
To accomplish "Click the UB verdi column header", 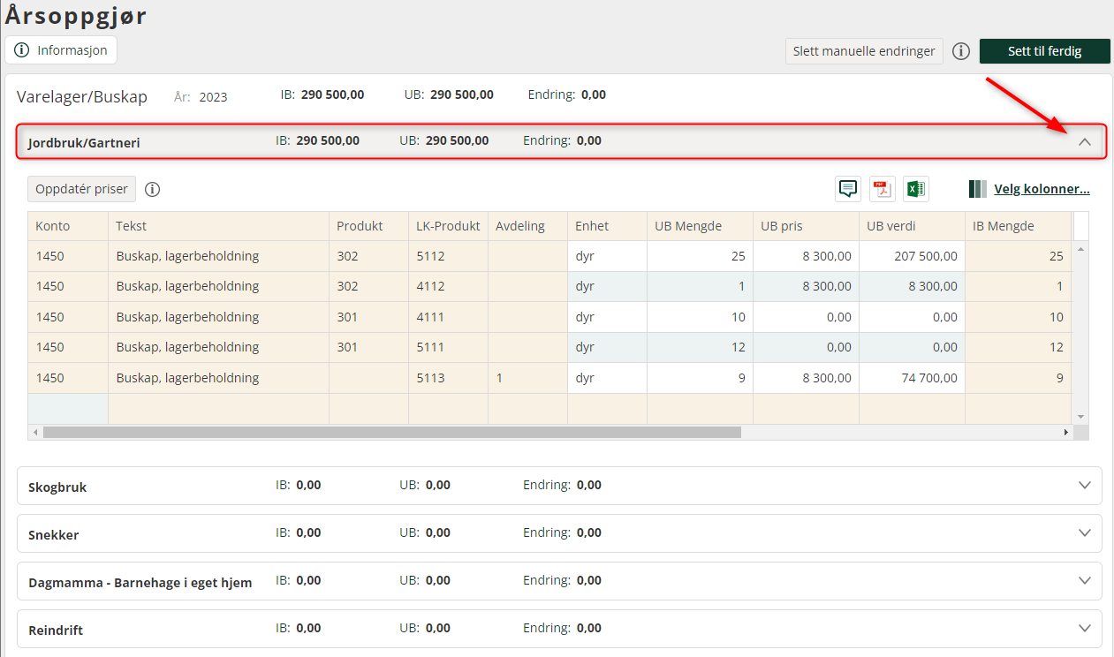I will tap(912, 226).
